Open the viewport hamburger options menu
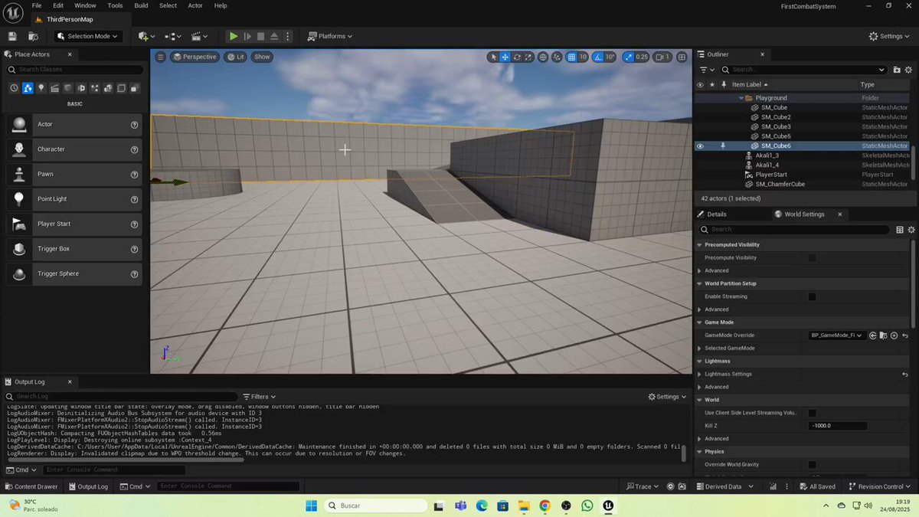This screenshot has width=919, height=517. click(x=160, y=57)
